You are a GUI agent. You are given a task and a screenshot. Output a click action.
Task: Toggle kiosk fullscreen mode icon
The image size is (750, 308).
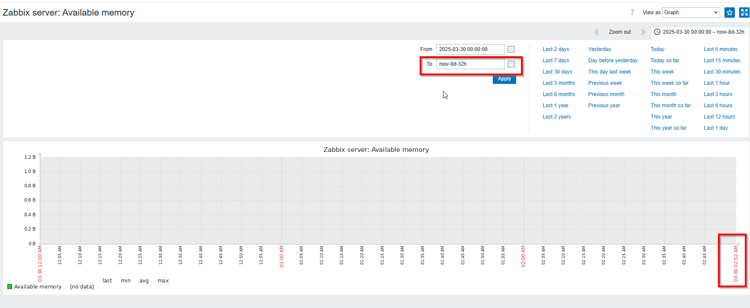pos(744,13)
